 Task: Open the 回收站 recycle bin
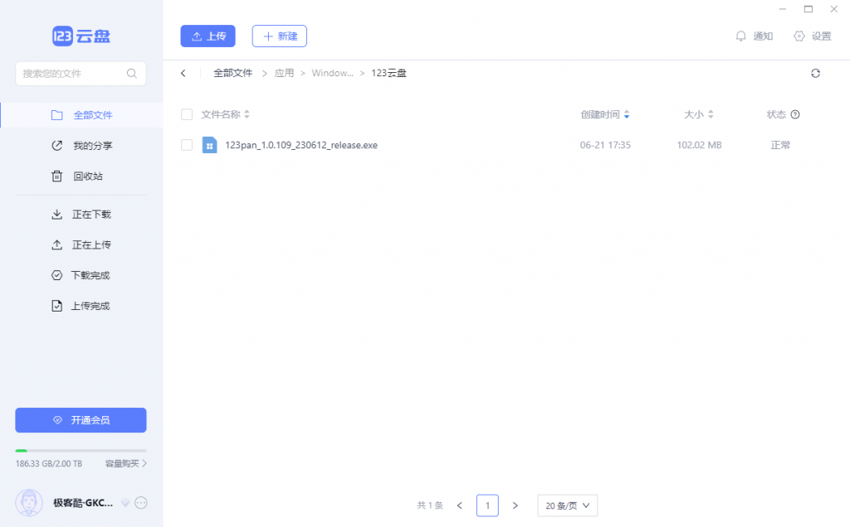click(81, 176)
